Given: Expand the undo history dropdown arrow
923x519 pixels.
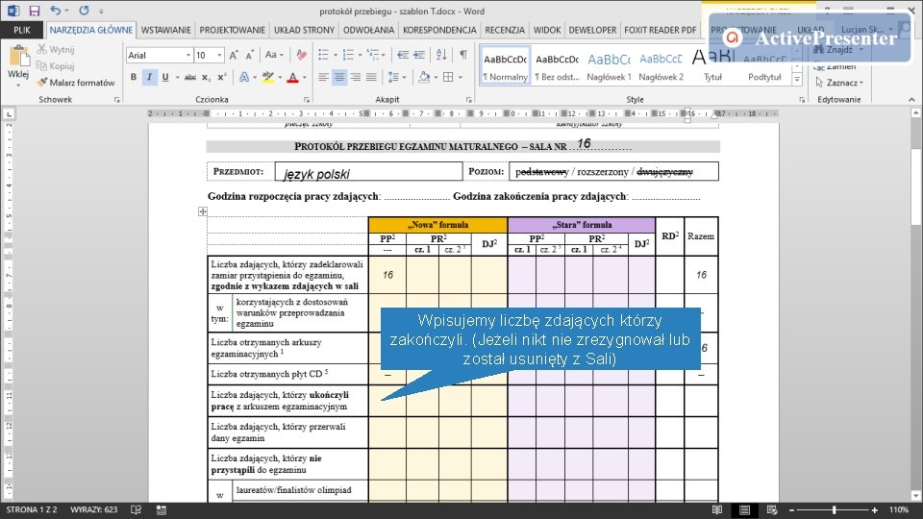Looking at the screenshot, I should (x=66, y=11).
